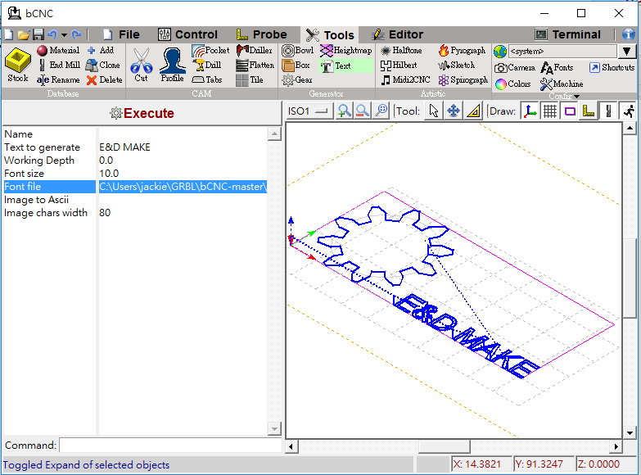Select the Profile tool

(173, 66)
